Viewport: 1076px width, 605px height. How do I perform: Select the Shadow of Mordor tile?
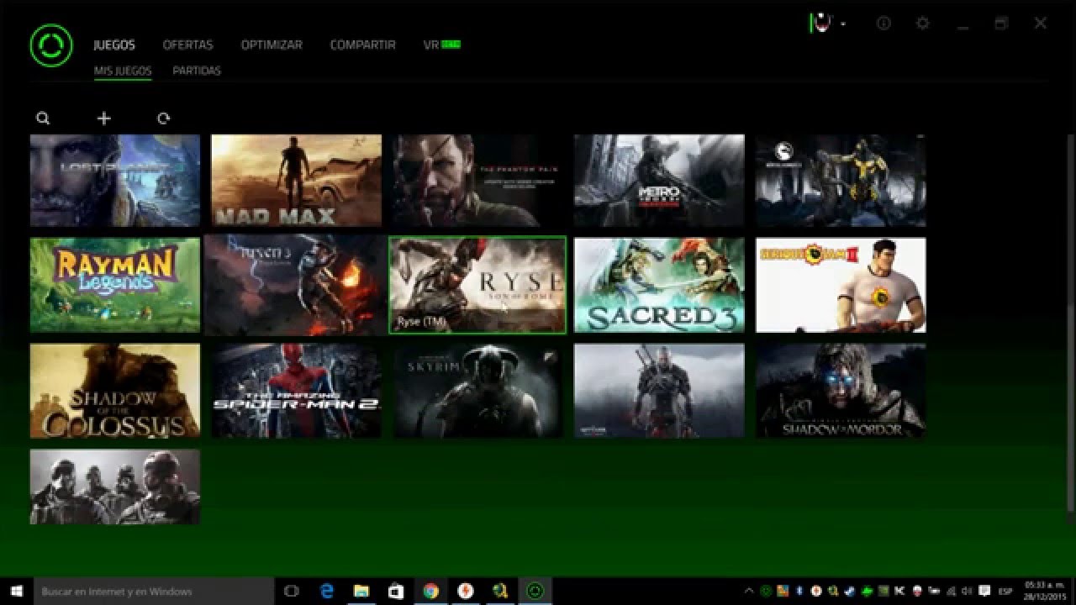841,391
